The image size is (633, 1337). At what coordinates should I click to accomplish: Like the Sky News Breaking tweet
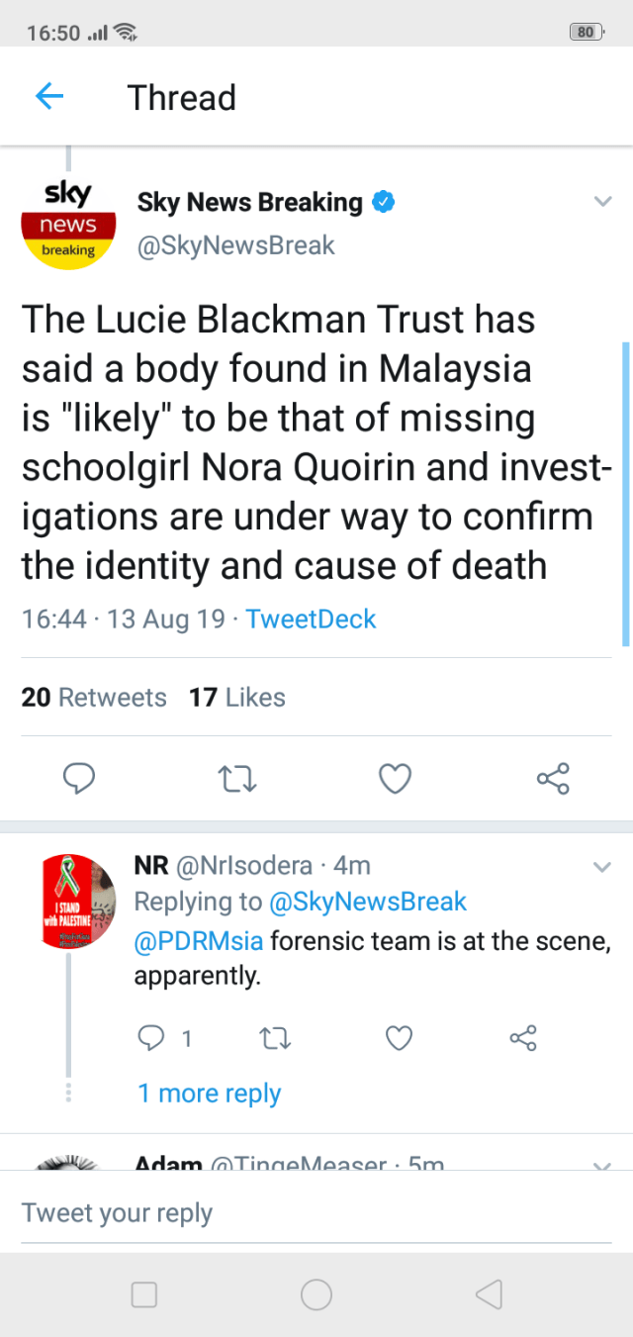396,779
